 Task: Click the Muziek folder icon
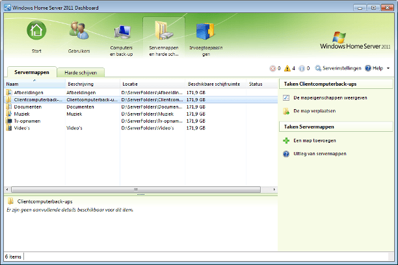tap(9, 114)
